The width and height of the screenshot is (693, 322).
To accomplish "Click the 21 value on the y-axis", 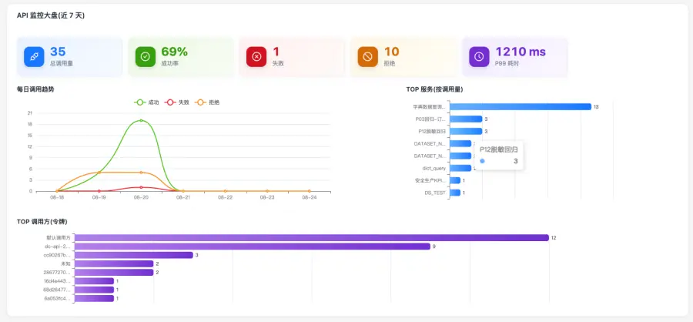I will 29,112.
